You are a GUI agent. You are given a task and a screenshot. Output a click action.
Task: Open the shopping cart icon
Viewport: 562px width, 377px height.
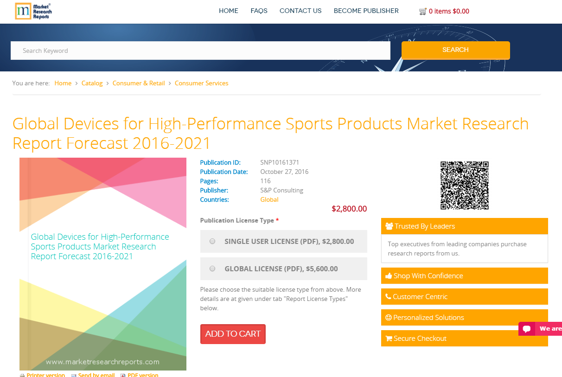(422, 11)
